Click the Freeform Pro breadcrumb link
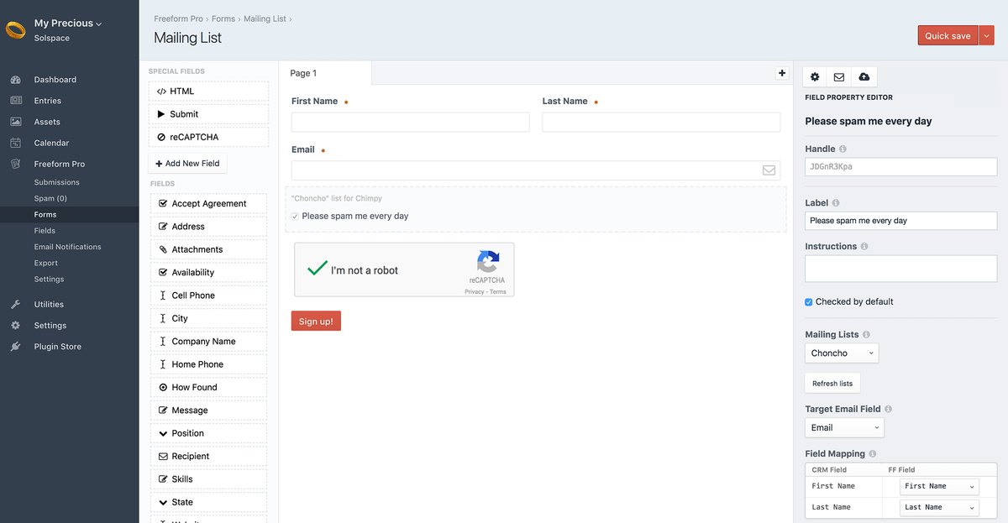Viewport: 1008px width, 523px height. click(178, 18)
